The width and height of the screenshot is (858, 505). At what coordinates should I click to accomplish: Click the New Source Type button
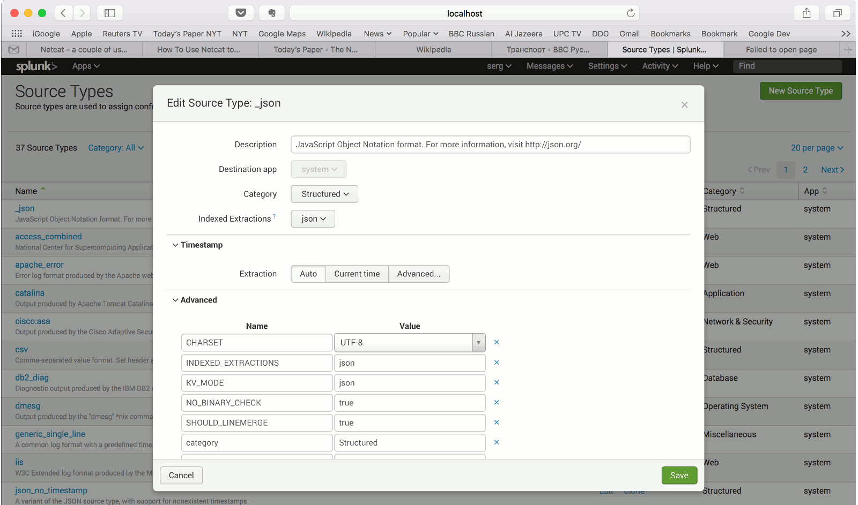(801, 91)
